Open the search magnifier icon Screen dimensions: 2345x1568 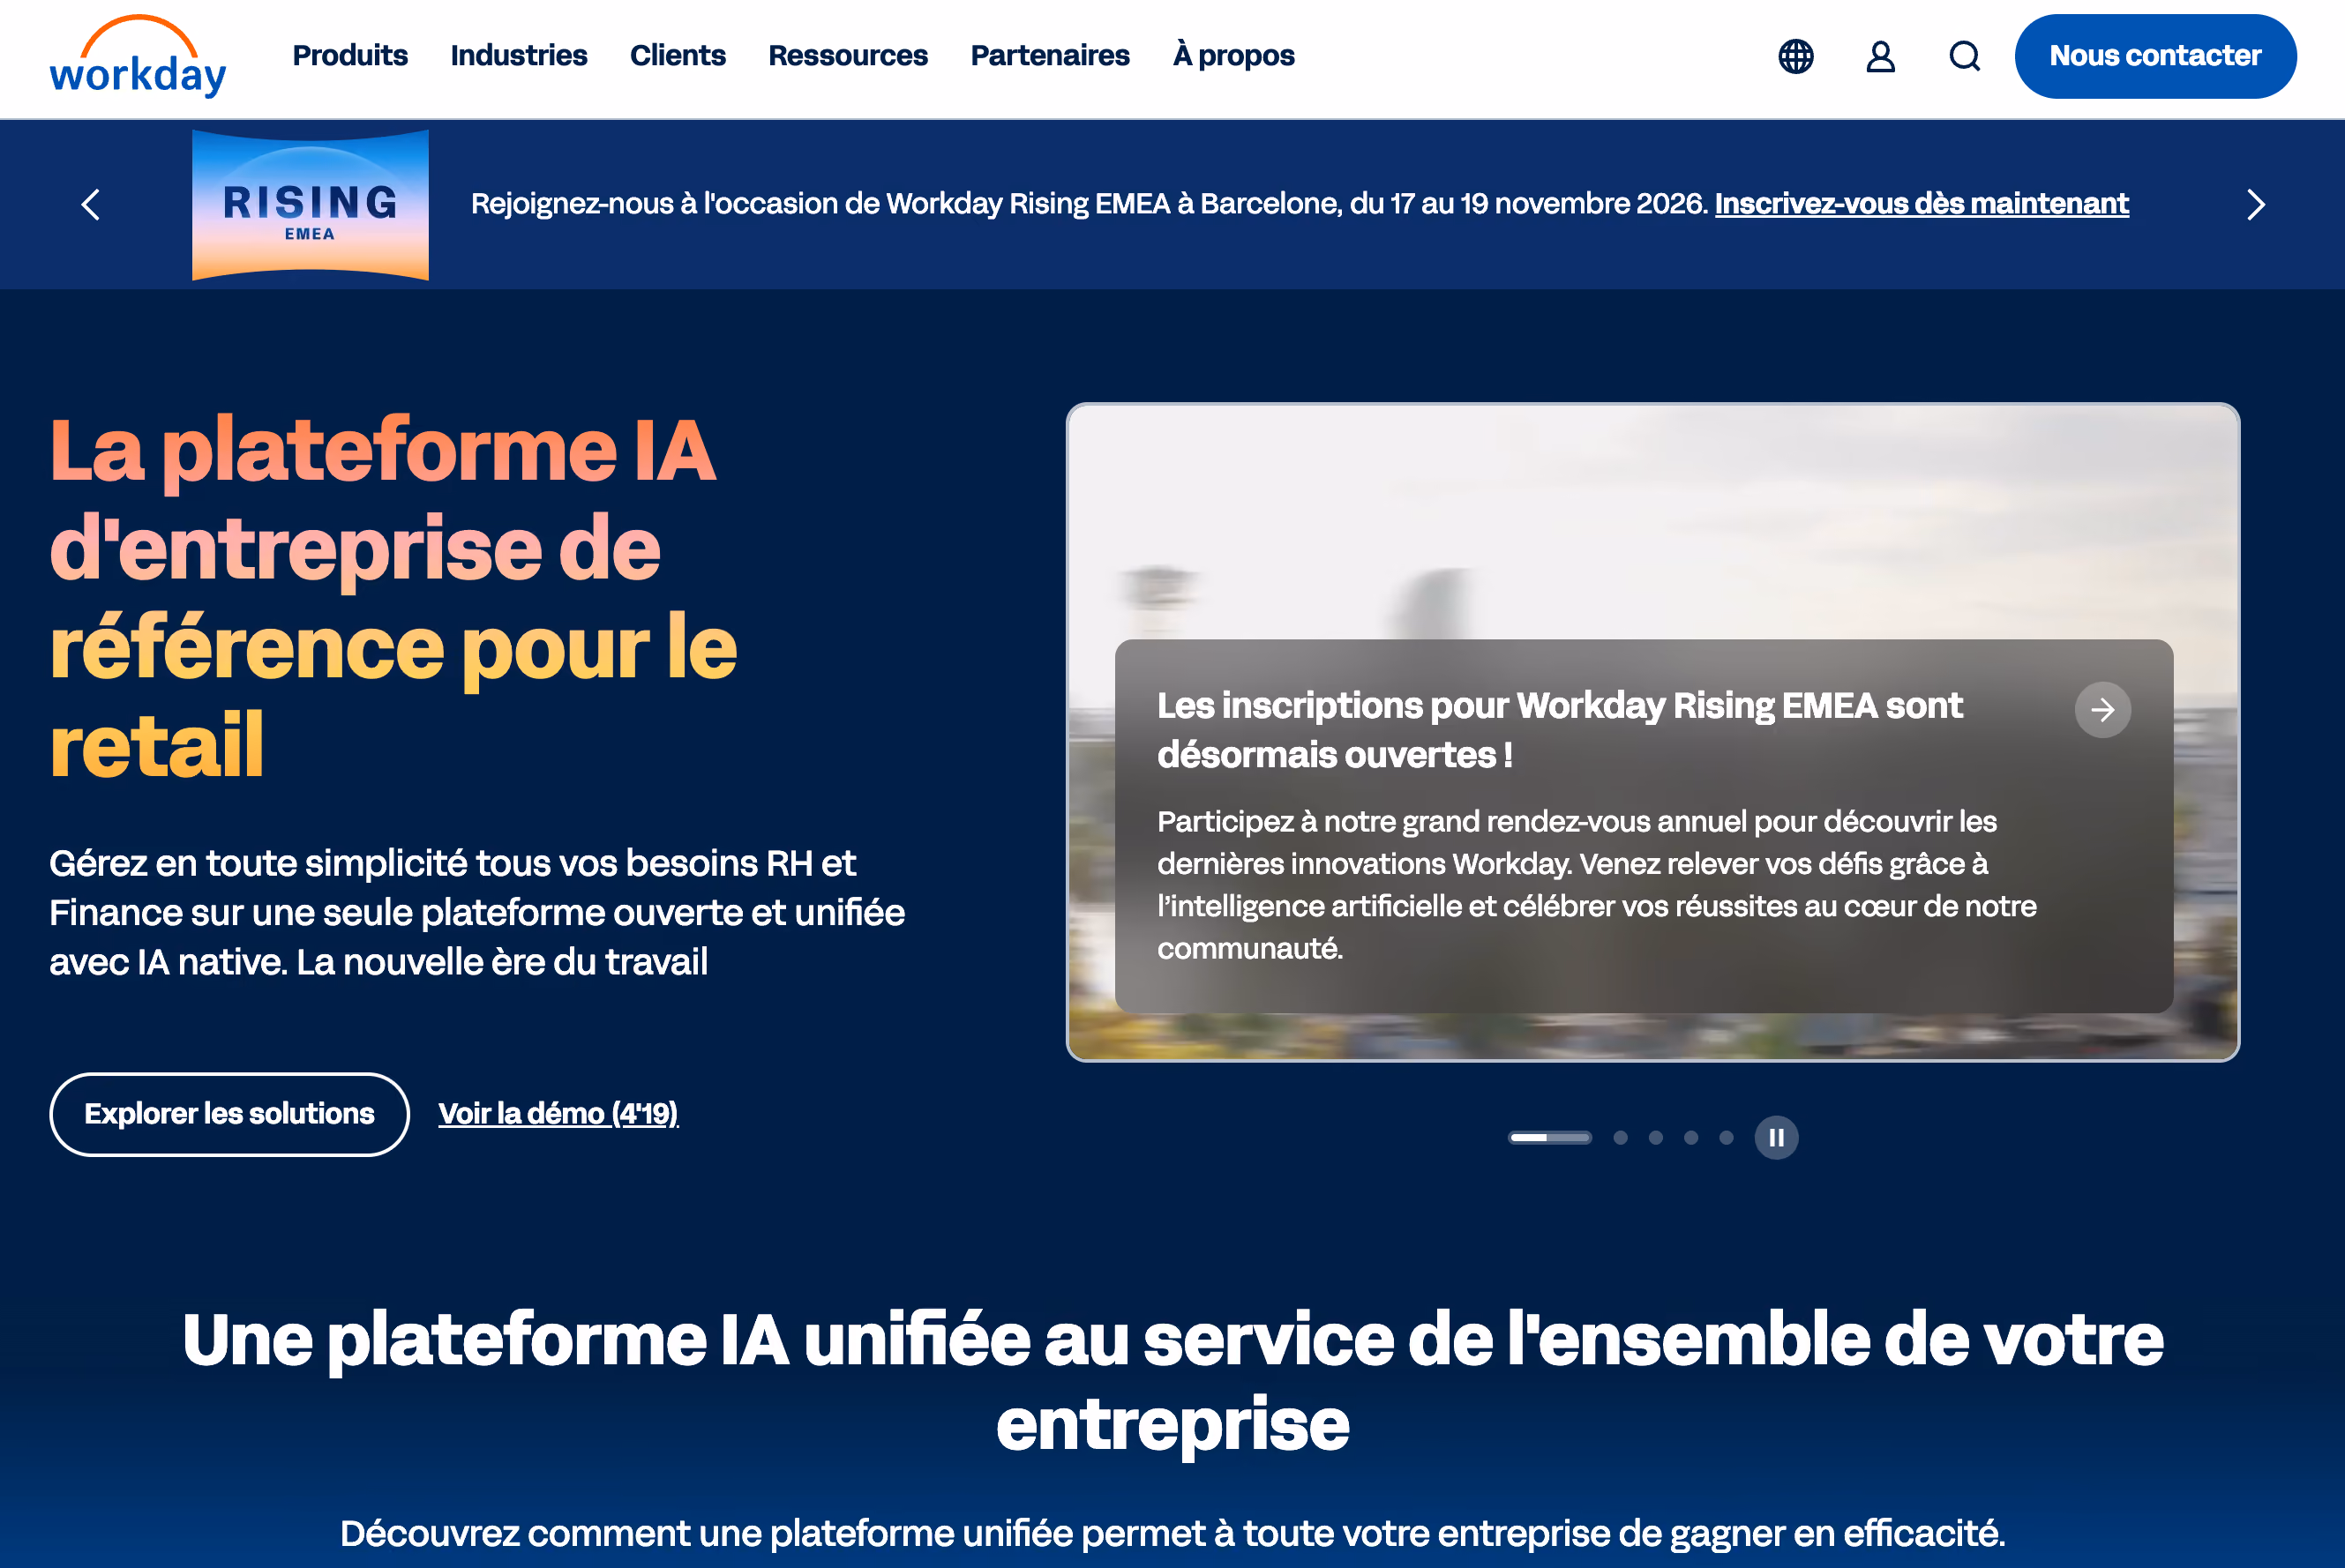(x=1965, y=56)
